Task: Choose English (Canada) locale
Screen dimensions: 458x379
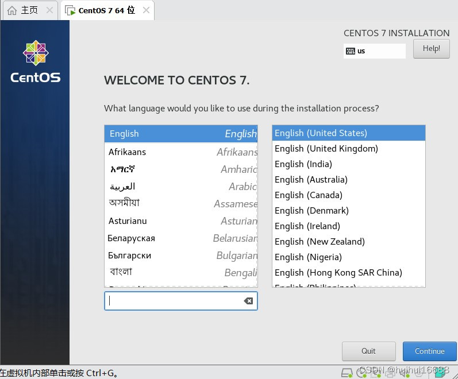Action: click(x=348, y=195)
